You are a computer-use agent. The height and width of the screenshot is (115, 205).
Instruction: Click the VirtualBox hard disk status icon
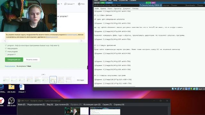click(x=173, y=89)
